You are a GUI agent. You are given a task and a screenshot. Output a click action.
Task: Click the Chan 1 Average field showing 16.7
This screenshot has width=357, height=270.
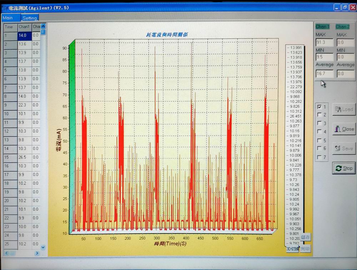(325, 74)
